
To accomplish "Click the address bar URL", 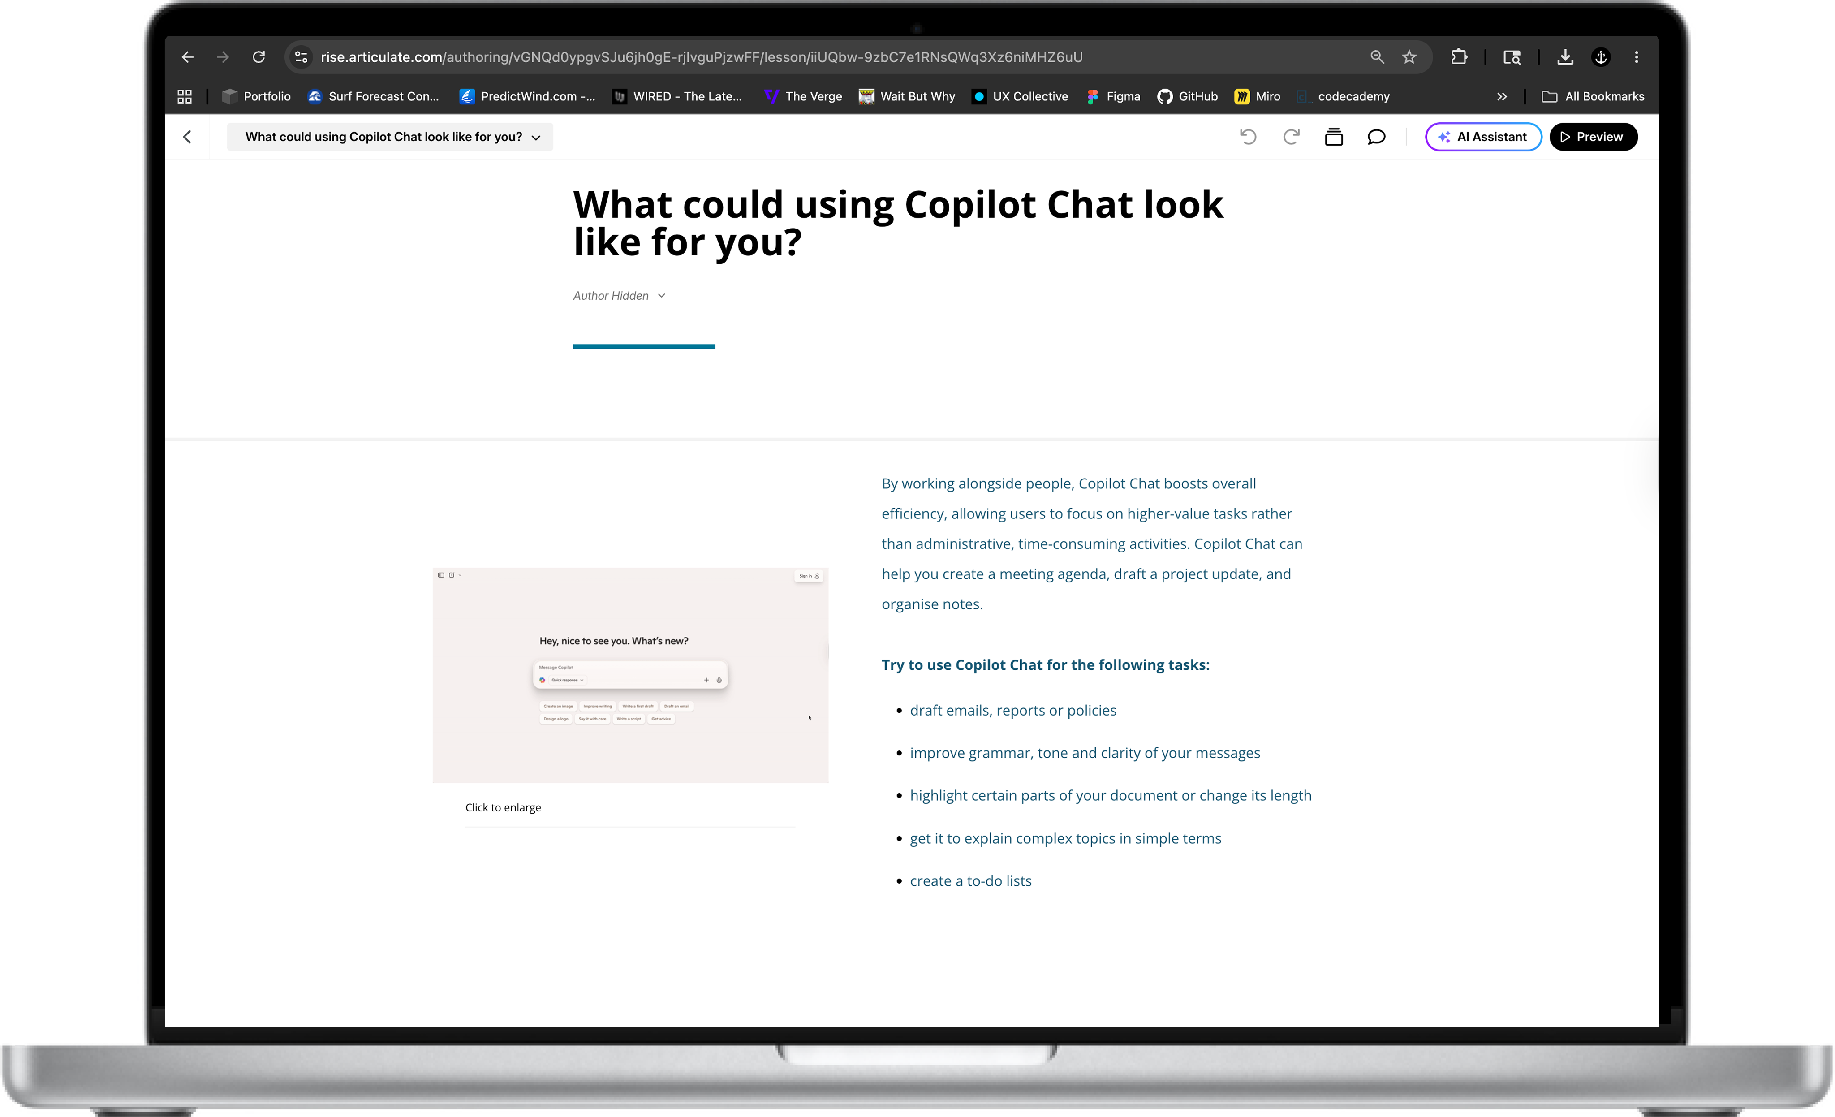I will pyautogui.click(x=702, y=57).
